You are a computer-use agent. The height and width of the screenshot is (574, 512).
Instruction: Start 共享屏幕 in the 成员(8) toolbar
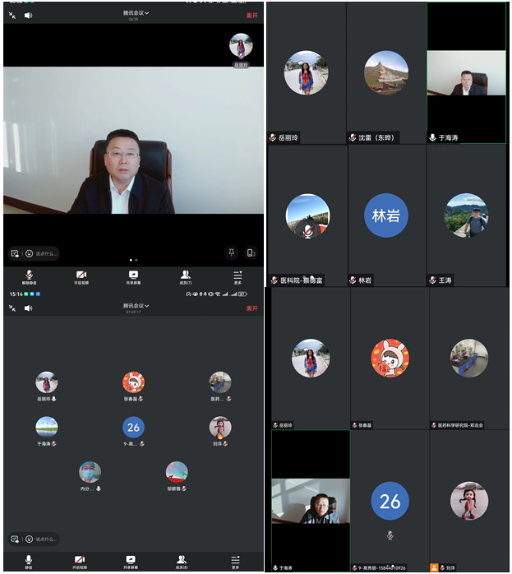click(133, 559)
